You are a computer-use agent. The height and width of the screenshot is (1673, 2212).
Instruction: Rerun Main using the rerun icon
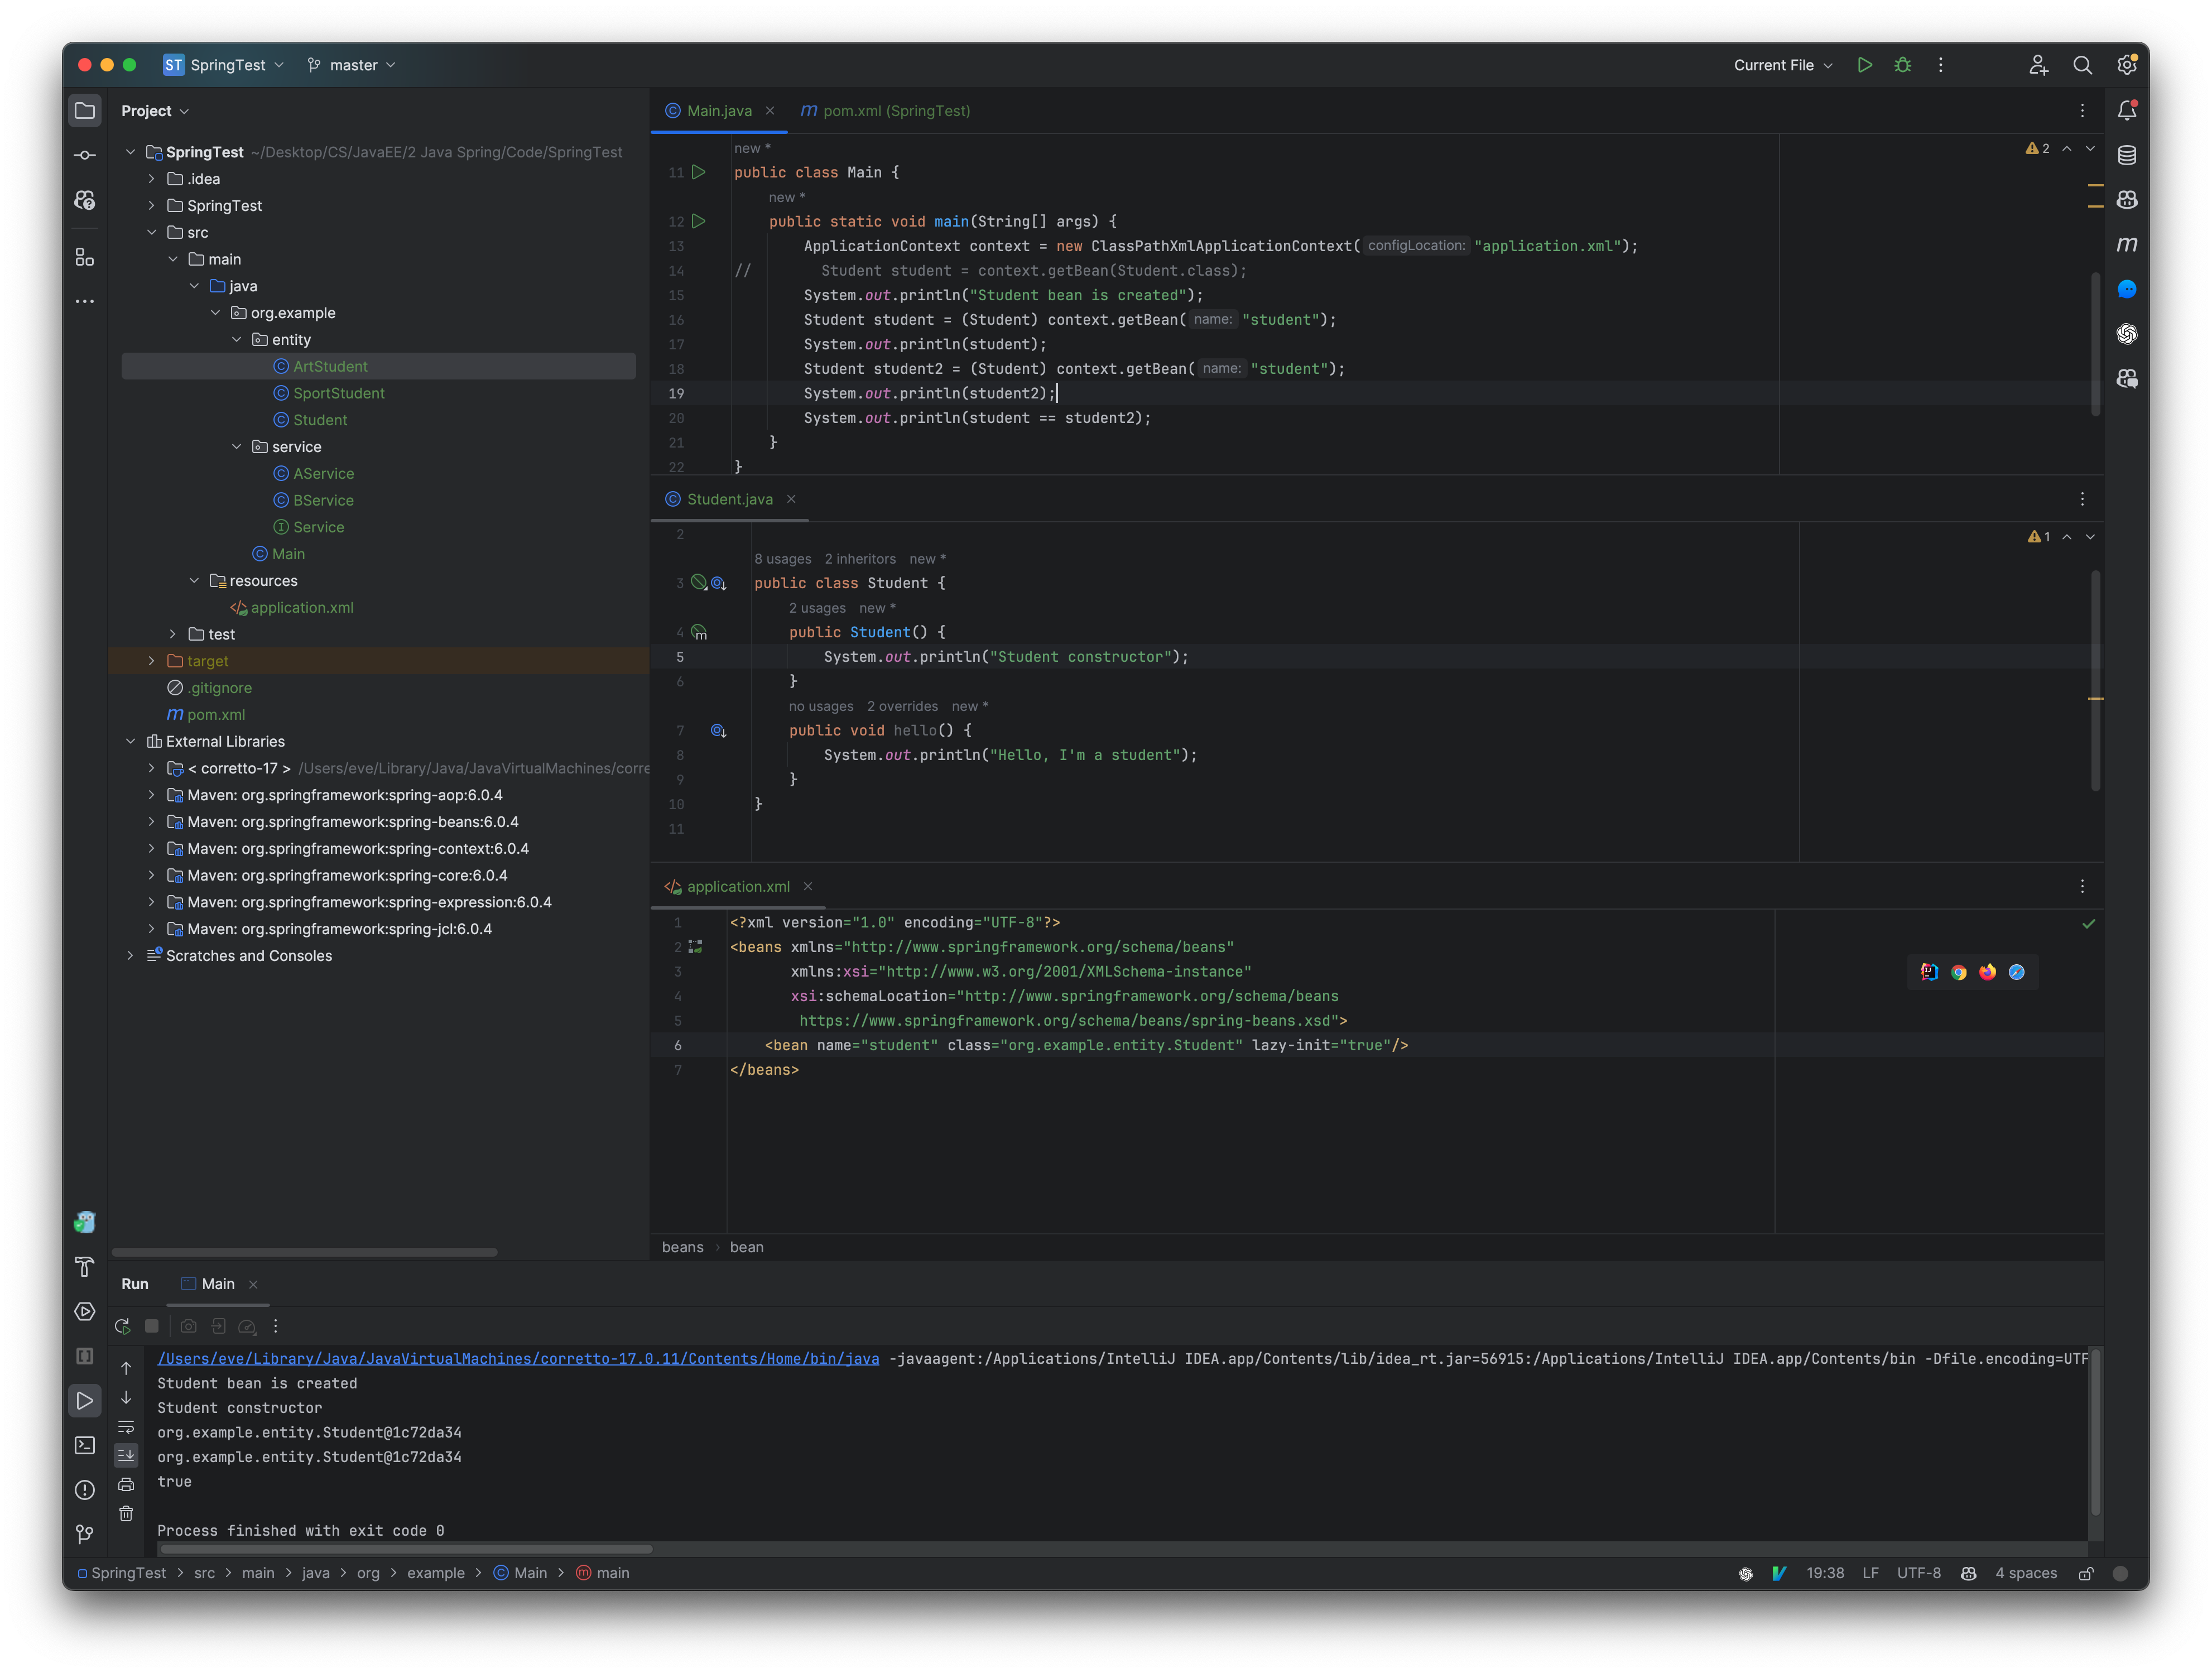pyautogui.click(x=122, y=1326)
